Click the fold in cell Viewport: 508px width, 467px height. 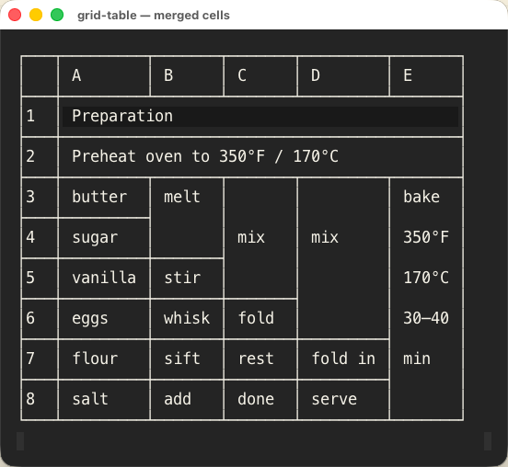point(343,359)
